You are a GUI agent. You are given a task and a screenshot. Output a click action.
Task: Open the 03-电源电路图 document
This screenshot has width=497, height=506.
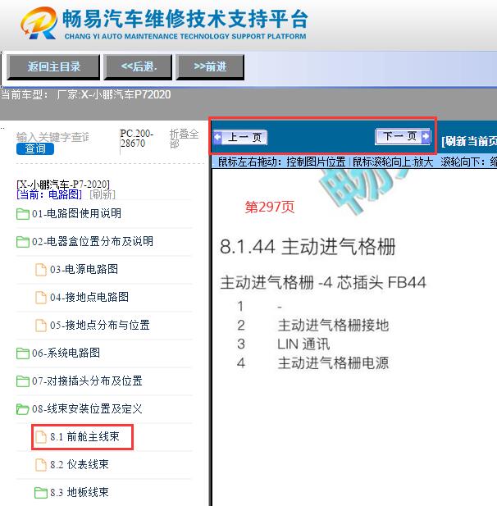pyautogui.click(x=84, y=269)
